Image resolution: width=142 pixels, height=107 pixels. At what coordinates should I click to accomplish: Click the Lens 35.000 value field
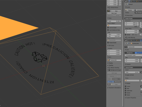(x=114, y=21)
